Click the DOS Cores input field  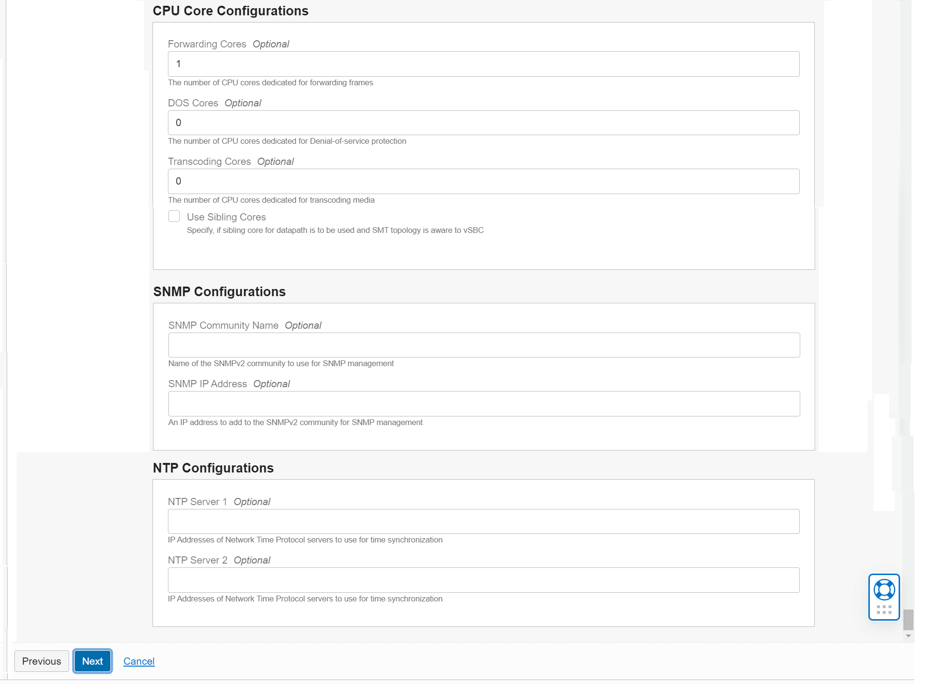[483, 122]
